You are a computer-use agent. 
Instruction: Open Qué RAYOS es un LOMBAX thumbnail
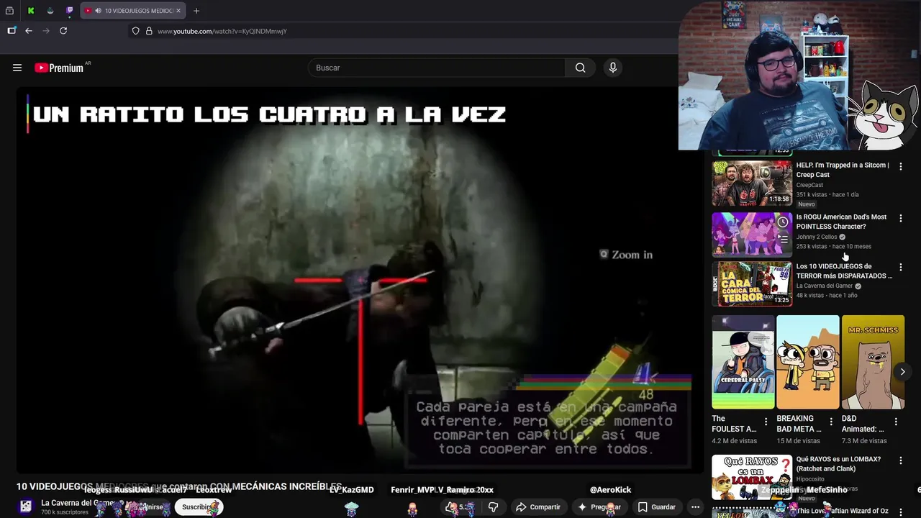click(x=752, y=477)
